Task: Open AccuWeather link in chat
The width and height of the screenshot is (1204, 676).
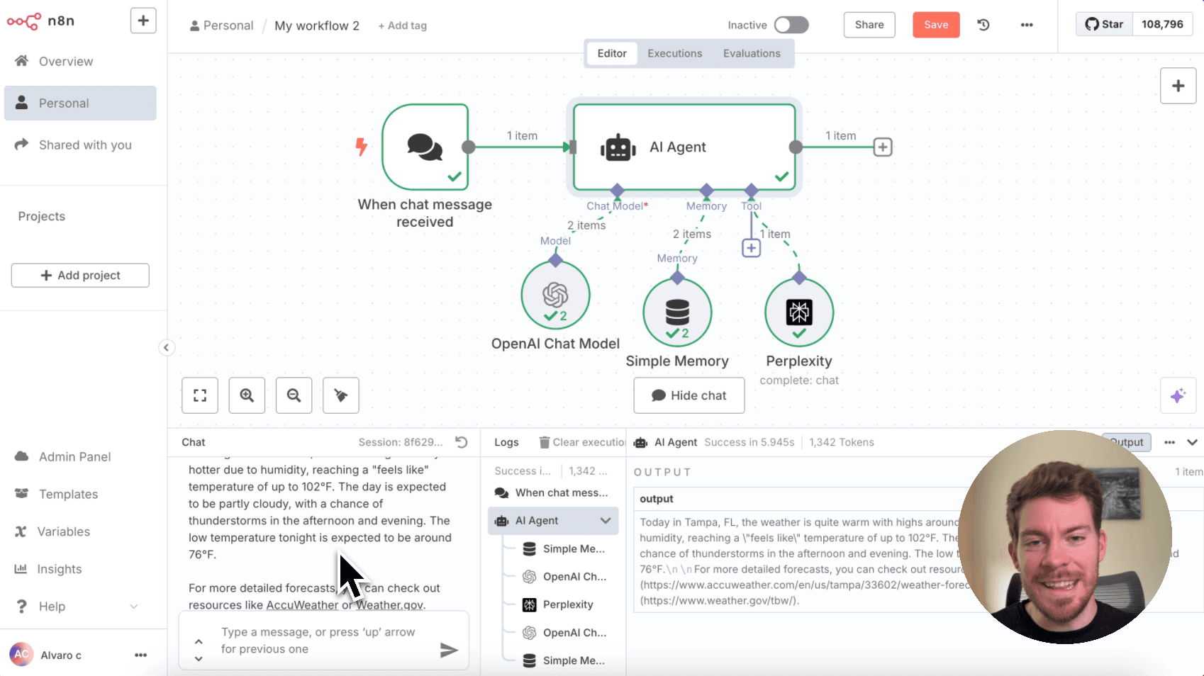Action: [x=302, y=605]
